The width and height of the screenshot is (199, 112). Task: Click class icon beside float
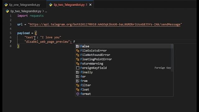coord(77,90)
